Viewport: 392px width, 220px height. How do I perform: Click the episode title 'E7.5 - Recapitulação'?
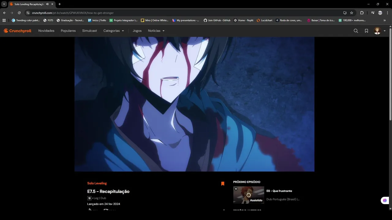[108, 192]
